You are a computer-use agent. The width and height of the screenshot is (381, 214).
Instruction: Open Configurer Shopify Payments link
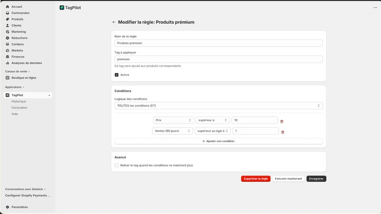point(28,195)
